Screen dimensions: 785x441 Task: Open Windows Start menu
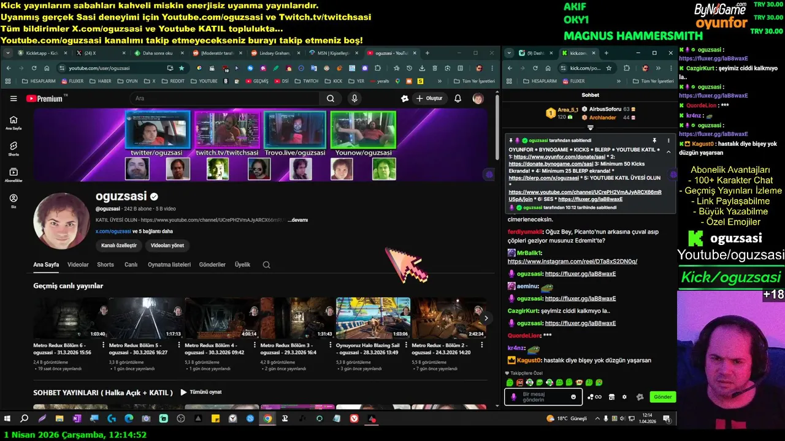click(7, 419)
